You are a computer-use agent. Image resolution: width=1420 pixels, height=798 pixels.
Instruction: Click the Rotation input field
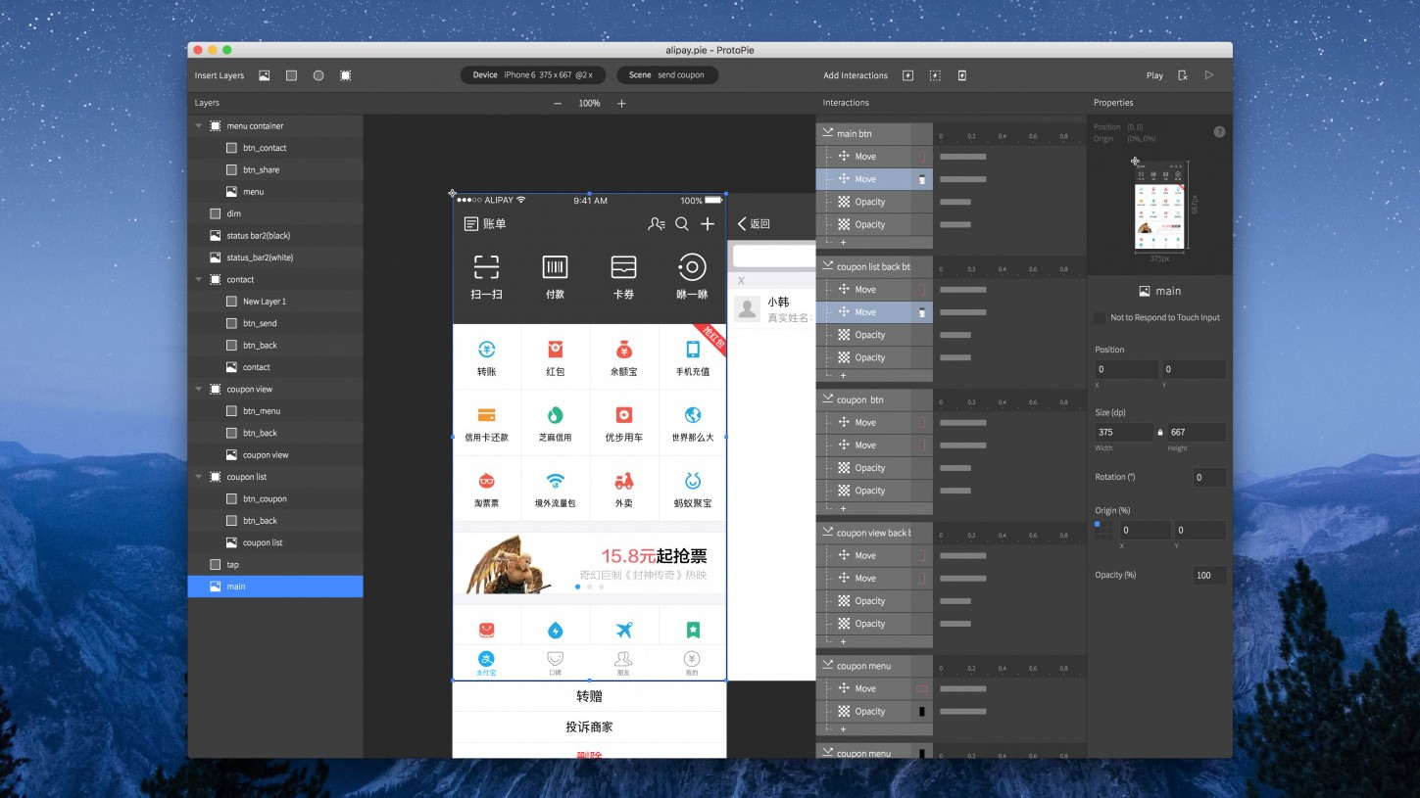(1209, 478)
